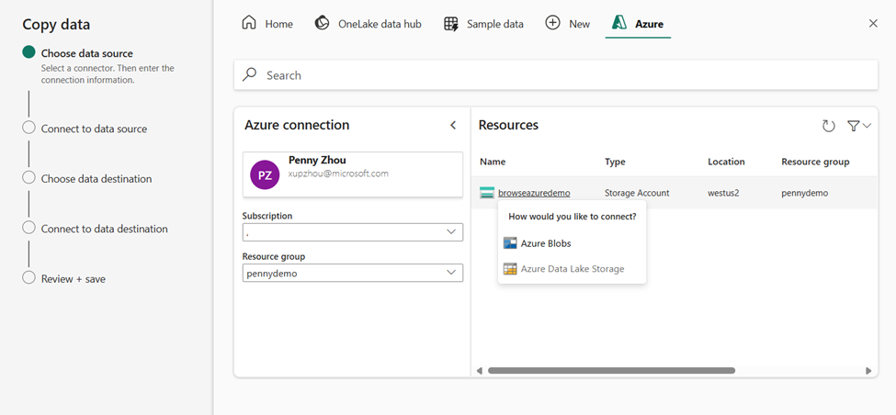Click the search magnifier icon
Image resolution: width=896 pixels, height=415 pixels.
point(250,74)
